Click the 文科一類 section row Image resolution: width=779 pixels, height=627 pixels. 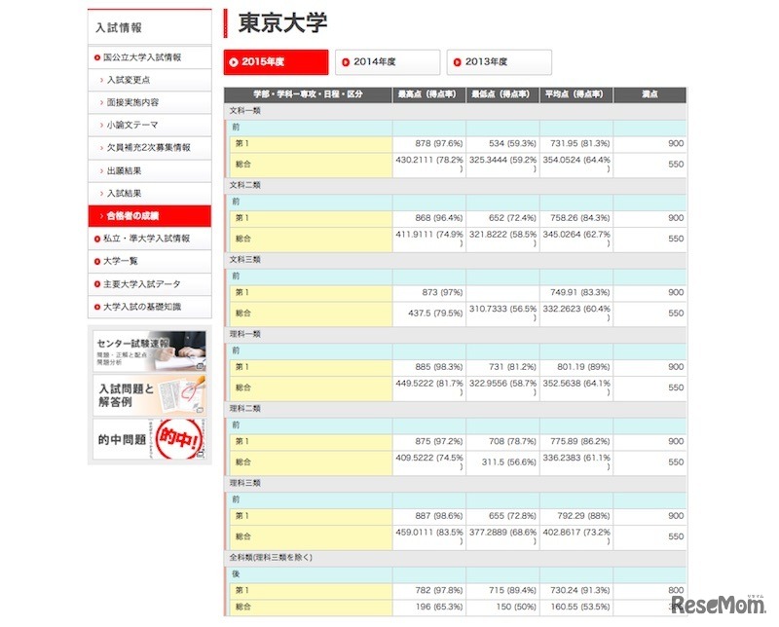[x=455, y=111]
